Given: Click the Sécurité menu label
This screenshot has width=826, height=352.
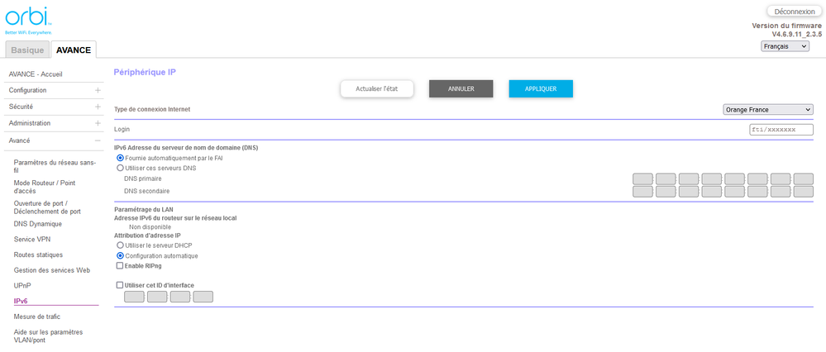Looking at the screenshot, I should click(x=21, y=107).
